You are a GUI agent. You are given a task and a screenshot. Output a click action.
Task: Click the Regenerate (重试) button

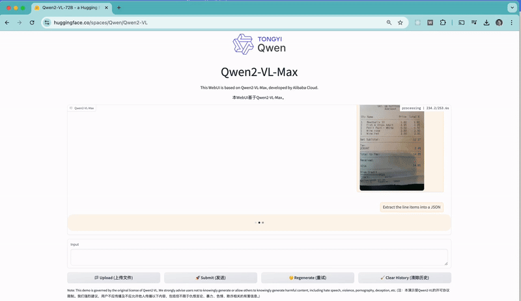coord(307,278)
